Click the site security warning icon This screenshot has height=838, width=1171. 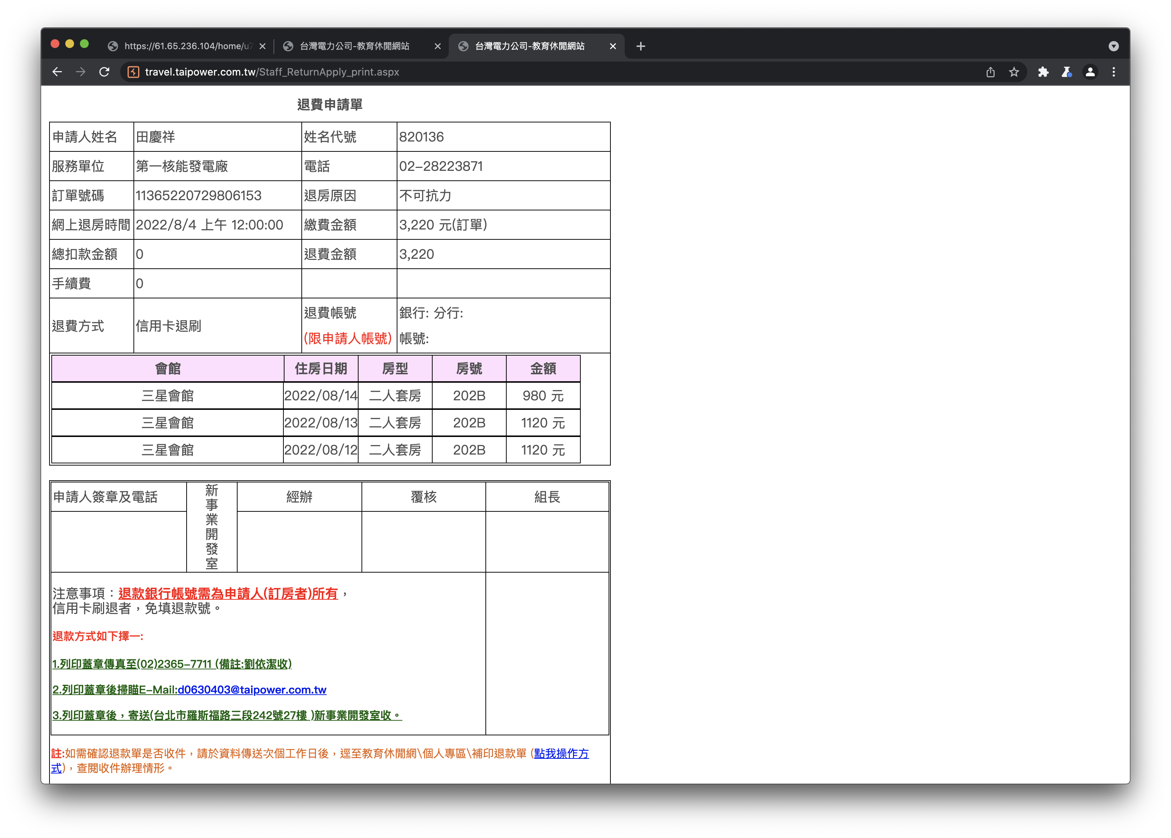pyautogui.click(x=133, y=72)
